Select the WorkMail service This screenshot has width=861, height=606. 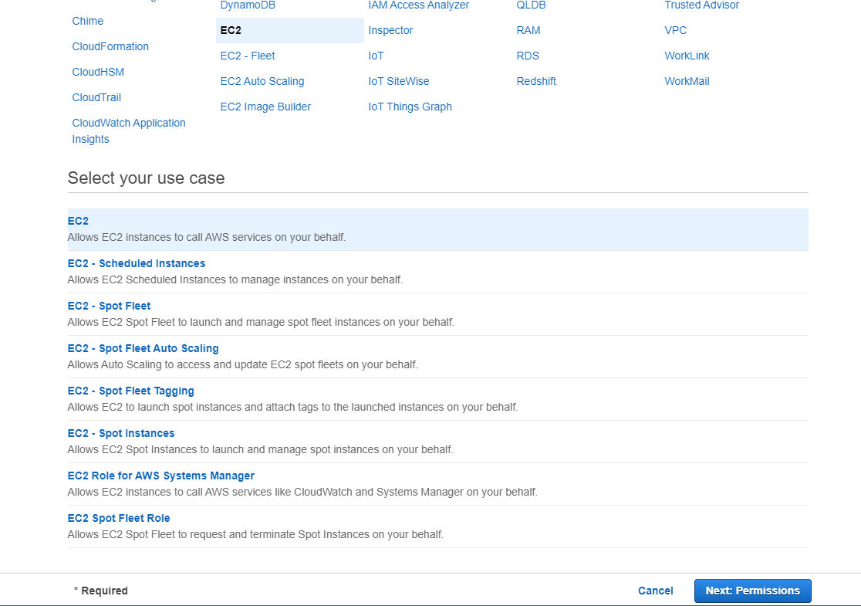(687, 81)
